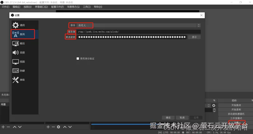Image resolution: width=253 pixels, height=134 pixels.
Task: Click the REC dot indicator in status bar
Action: (x=183, y=132)
